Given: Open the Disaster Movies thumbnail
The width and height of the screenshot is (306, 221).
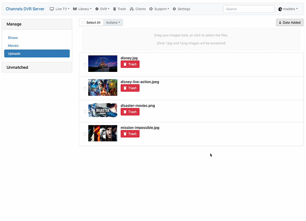Looking at the screenshot, I should (x=102, y=110).
